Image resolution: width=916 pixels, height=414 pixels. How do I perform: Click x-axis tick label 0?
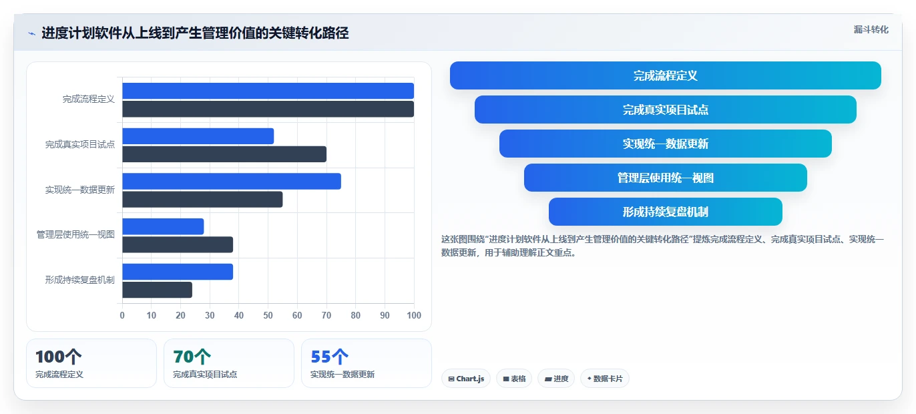pos(122,315)
